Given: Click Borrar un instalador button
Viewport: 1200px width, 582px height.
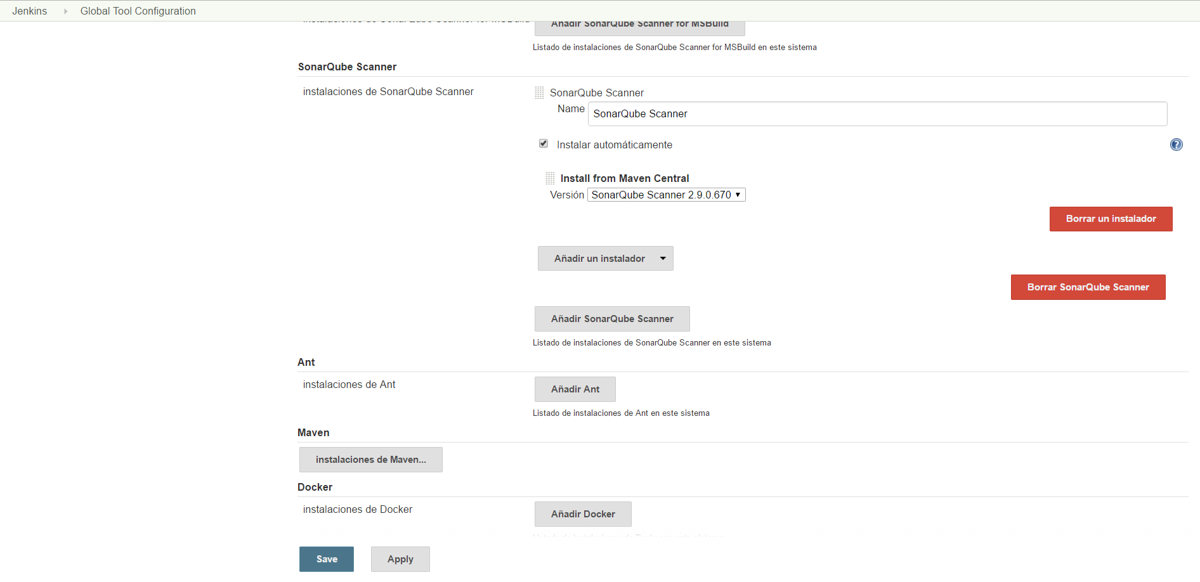Looking at the screenshot, I should [x=1111, y=219].
